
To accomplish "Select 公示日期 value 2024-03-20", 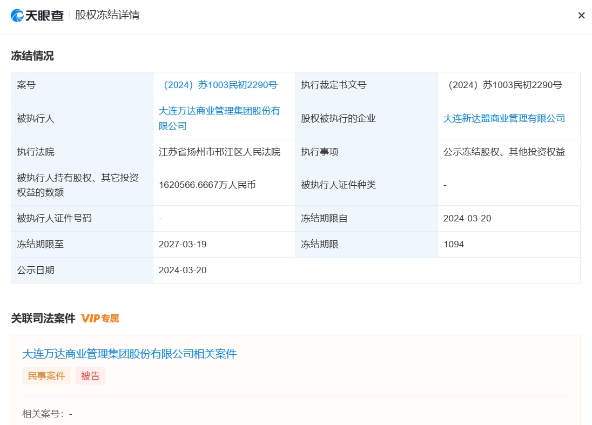I will tap(183, 270).
